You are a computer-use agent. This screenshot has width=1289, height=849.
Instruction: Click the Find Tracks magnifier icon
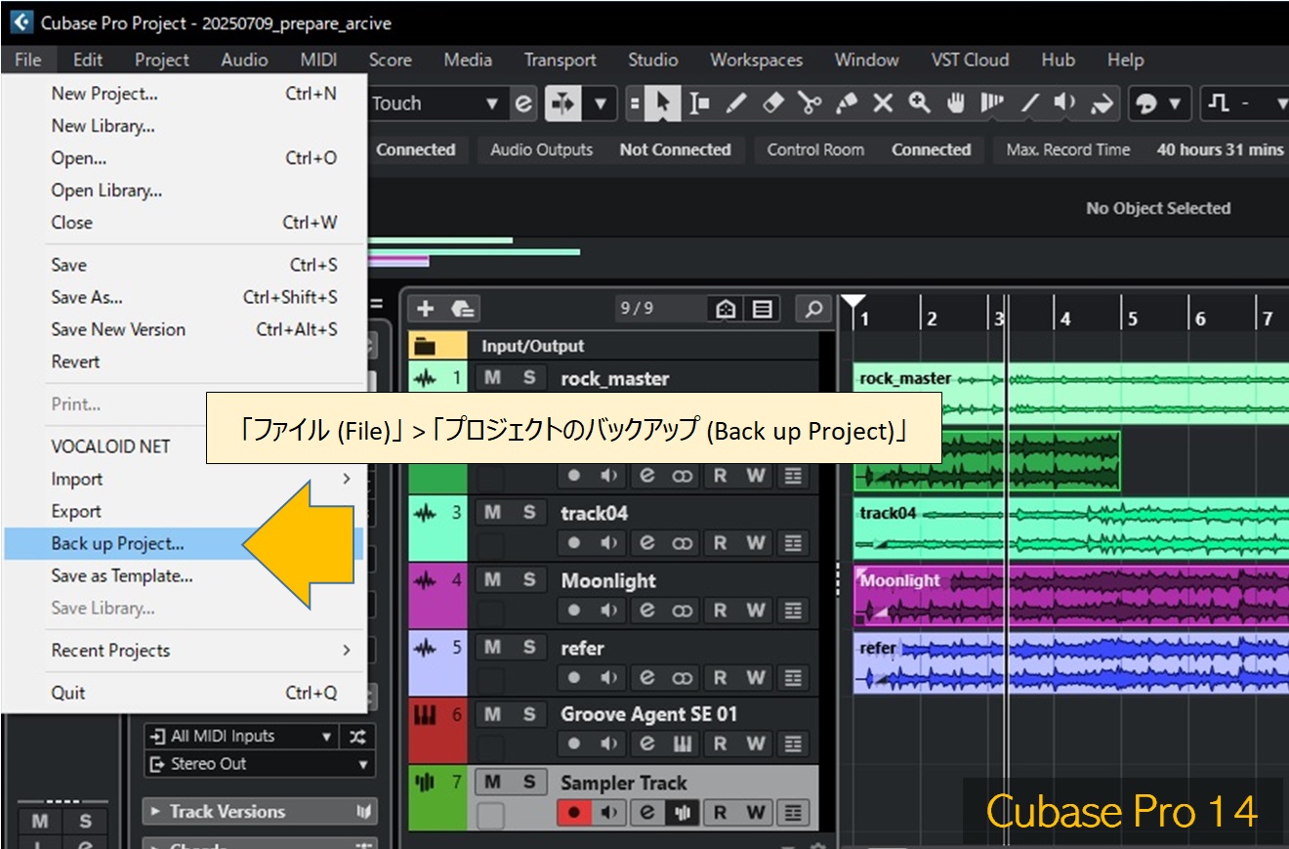pyautogui.click(x=811, y=310)
